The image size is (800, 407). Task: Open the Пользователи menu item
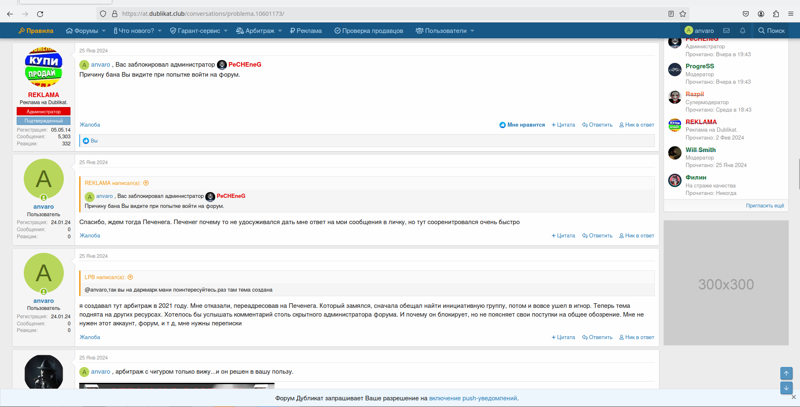[x=441, y=31]
